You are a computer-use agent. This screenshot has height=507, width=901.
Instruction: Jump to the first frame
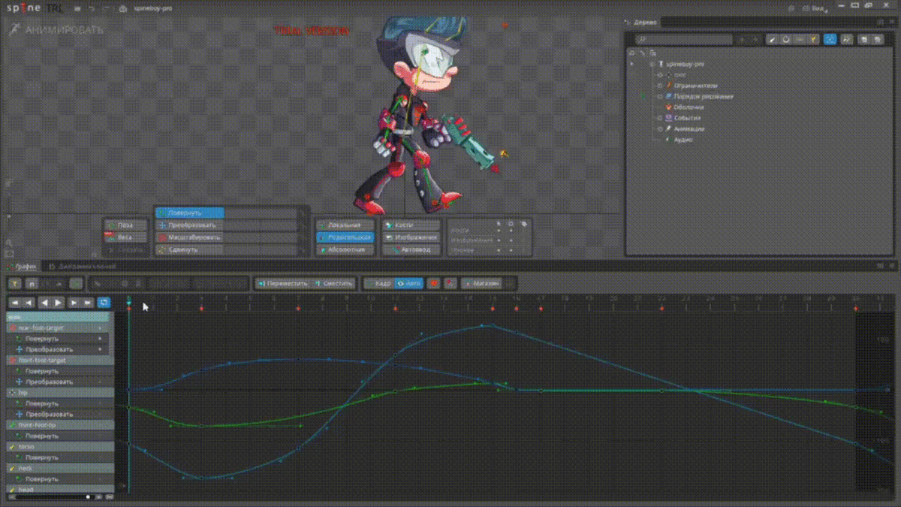(15, 302)
